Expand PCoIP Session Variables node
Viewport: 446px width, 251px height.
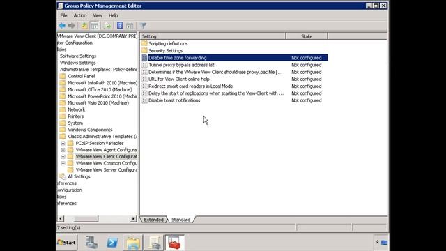(x=63, y=143)
